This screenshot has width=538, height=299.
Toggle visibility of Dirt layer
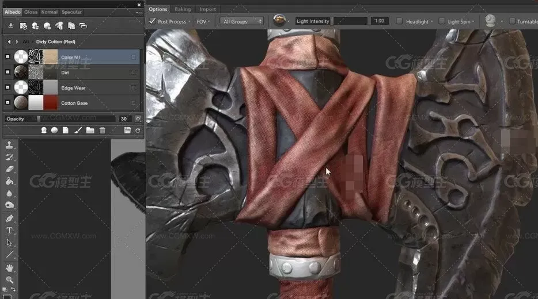coord(7,72)
